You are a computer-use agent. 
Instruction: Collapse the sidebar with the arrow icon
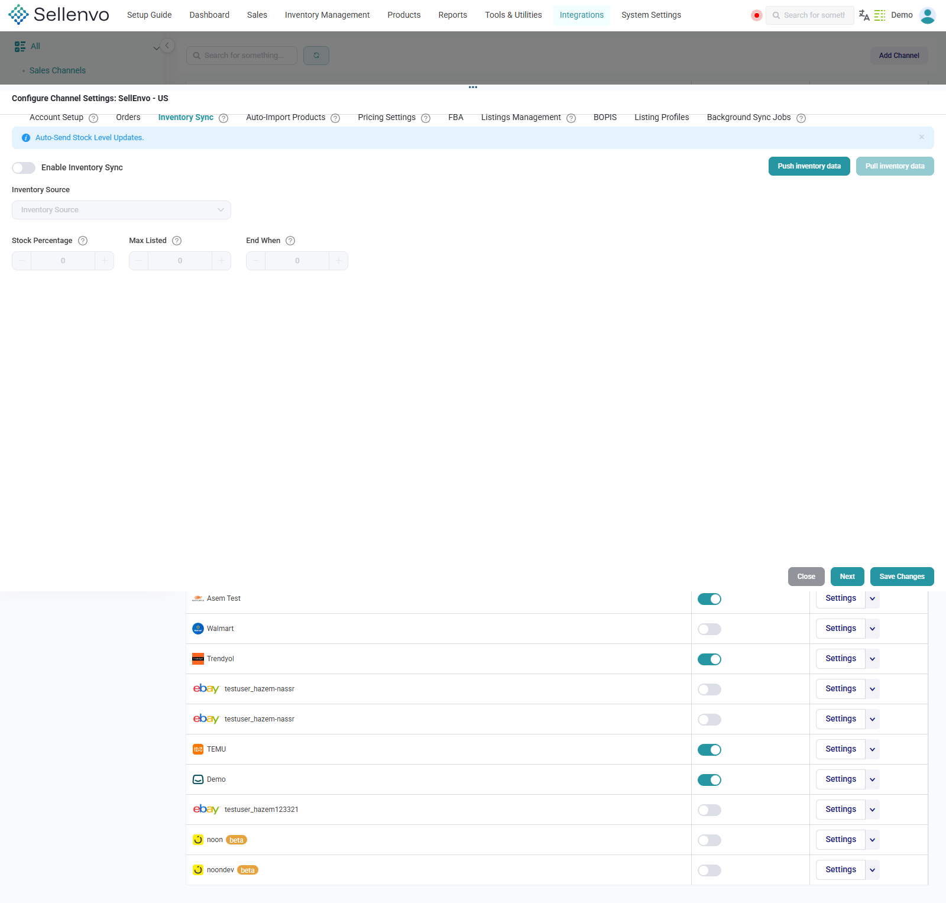click(167, 46)
